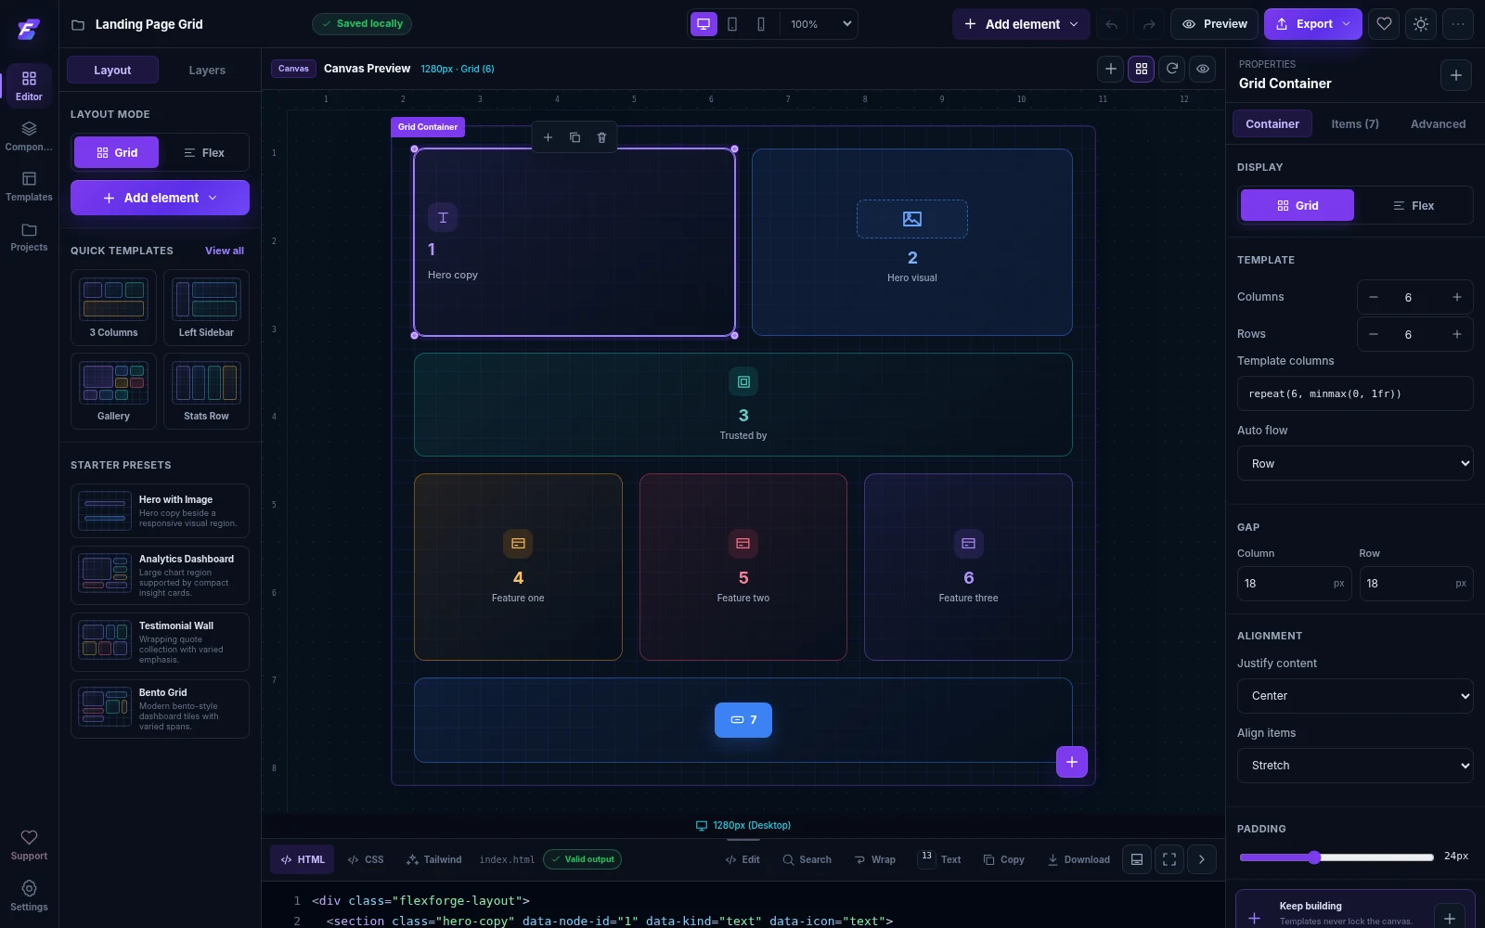Screen dimensions: 1485x928
Task: Increase the Columns count
Action: [x=1457, y=297]
